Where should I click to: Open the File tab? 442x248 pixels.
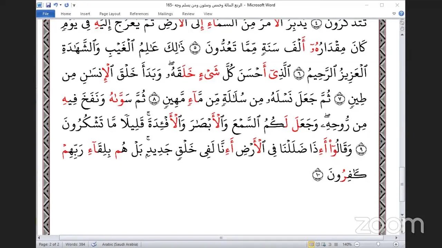46,14
